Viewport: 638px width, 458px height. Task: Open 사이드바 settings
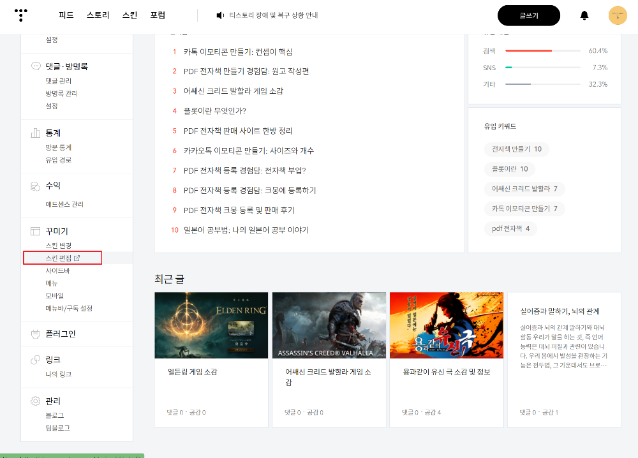click(57, 270)
